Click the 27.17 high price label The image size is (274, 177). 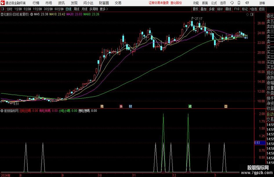click(199, 19)
